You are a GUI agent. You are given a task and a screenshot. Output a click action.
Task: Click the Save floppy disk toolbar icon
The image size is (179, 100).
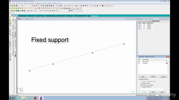17,6
